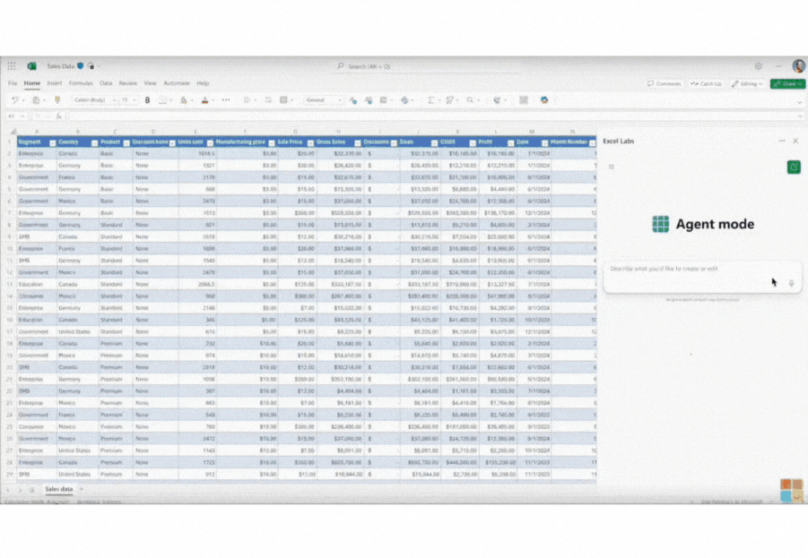The width and height of the screenshot is (808, 558).
Task: Click the font color swatch with red underline
Action: tap(204, 100)
